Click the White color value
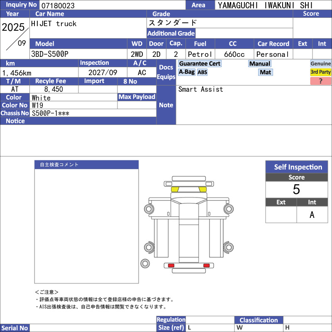Viewport: 332px width, 332px height. (41, 98)
